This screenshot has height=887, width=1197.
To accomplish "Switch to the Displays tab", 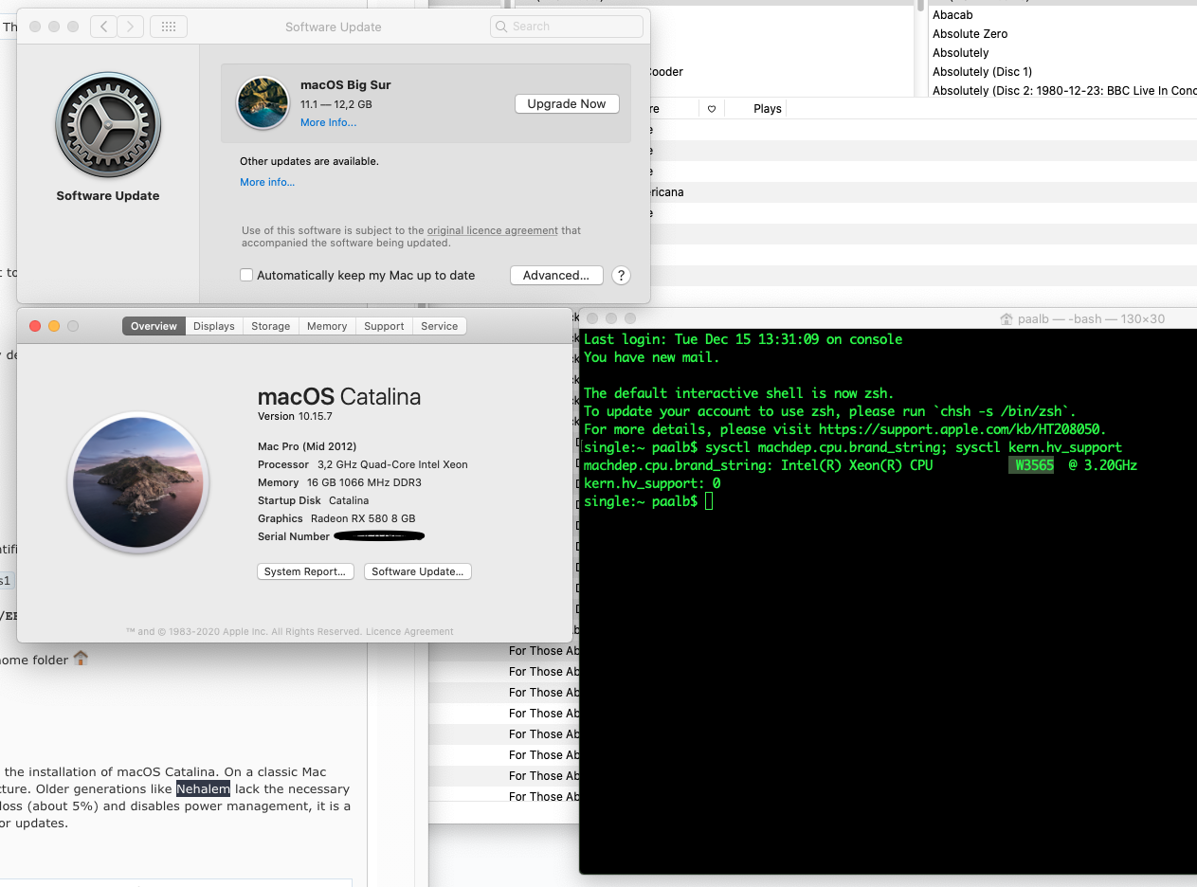I will point(214,326).
